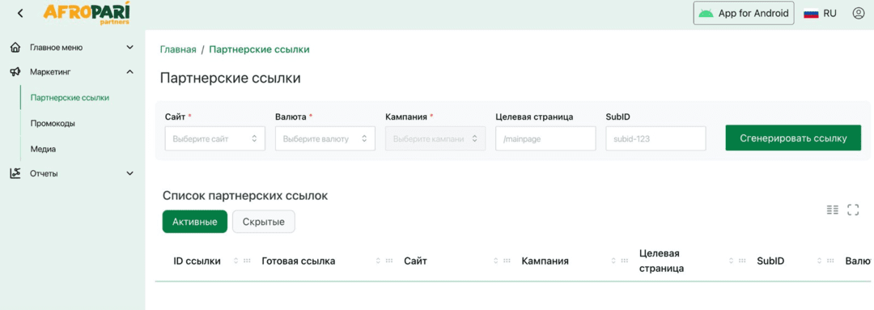Sort by Кампания column arrows

click(x=613, y=261)
